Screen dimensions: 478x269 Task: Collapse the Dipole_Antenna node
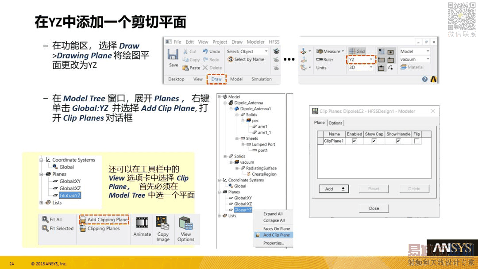coord(225,103)
